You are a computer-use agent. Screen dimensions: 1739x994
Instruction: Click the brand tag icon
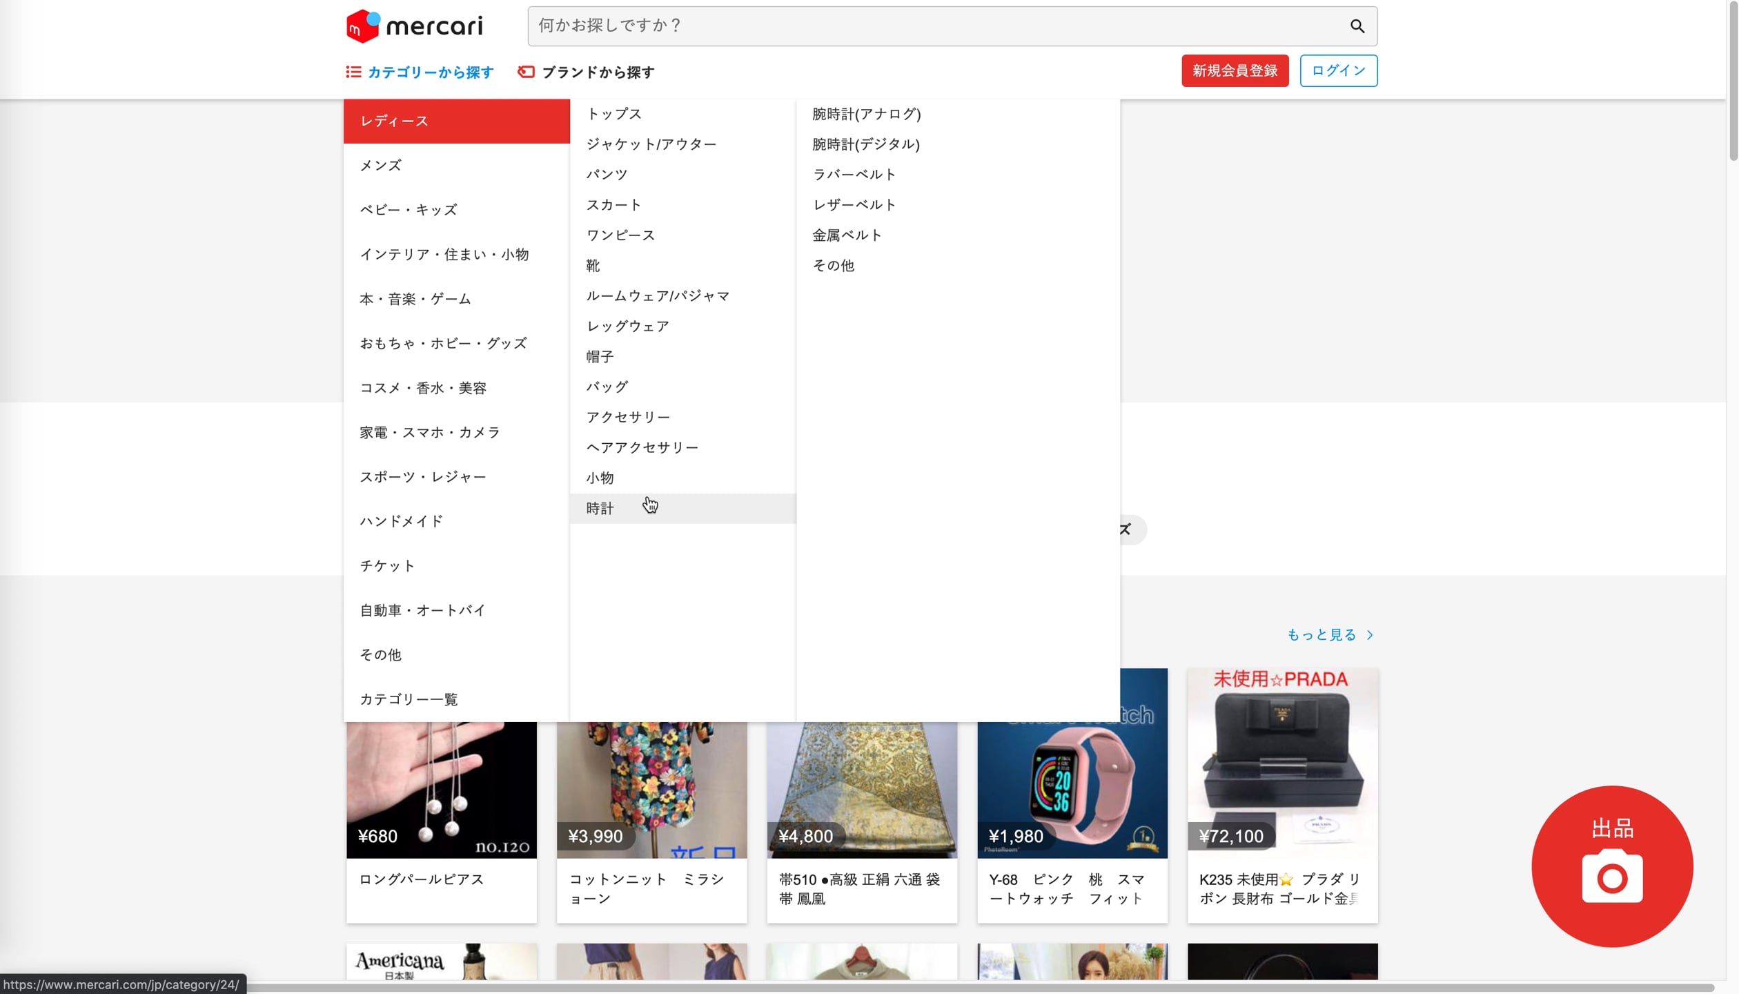(x=526, y=72)
